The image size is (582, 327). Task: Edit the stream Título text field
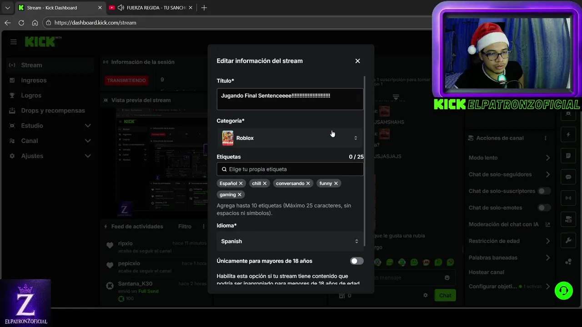pos(290,99)
